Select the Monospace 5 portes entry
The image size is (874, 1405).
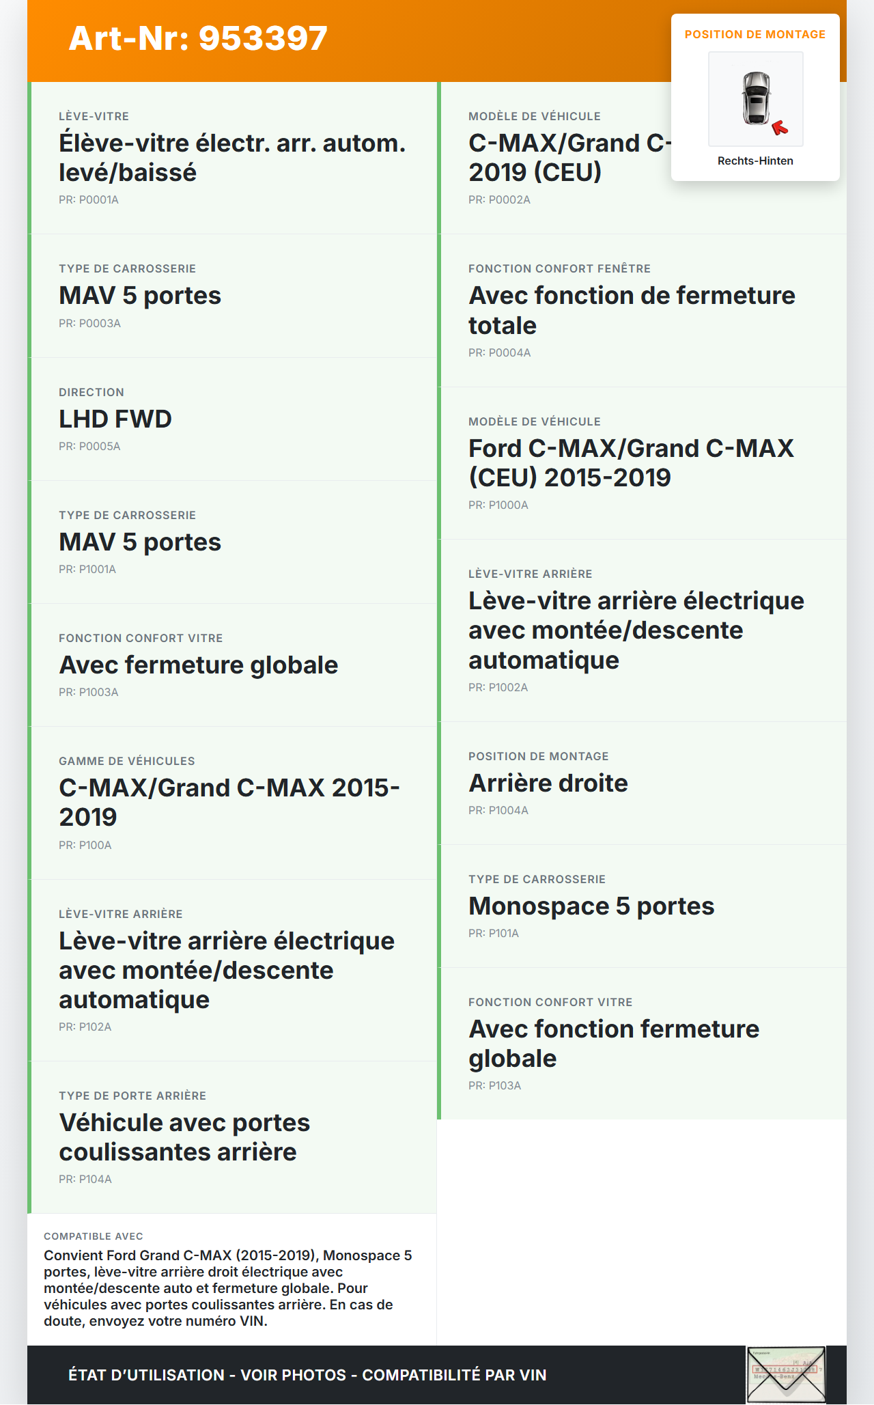click(x=591, y=906)
